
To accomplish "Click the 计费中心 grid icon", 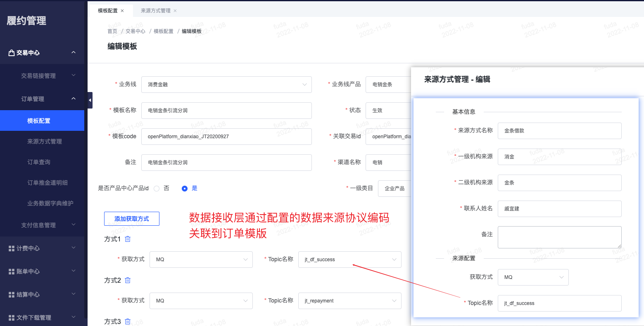I will (x=12, y=248).
